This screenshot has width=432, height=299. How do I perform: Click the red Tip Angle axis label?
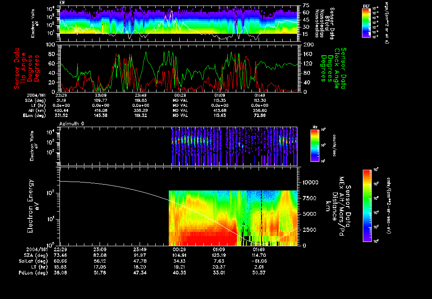[x=27, y=68]
